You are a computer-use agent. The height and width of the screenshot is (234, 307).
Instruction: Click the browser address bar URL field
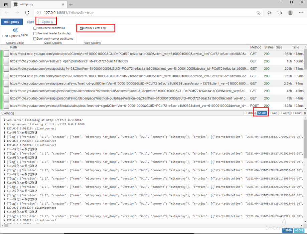pos(149,13)
